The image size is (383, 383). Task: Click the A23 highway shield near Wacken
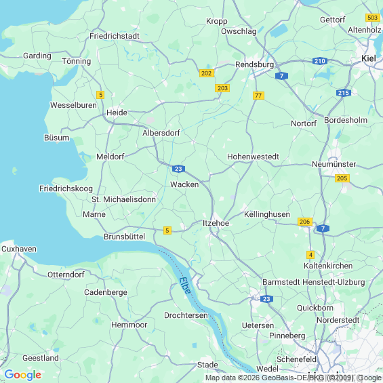click(x=178, y=169)
